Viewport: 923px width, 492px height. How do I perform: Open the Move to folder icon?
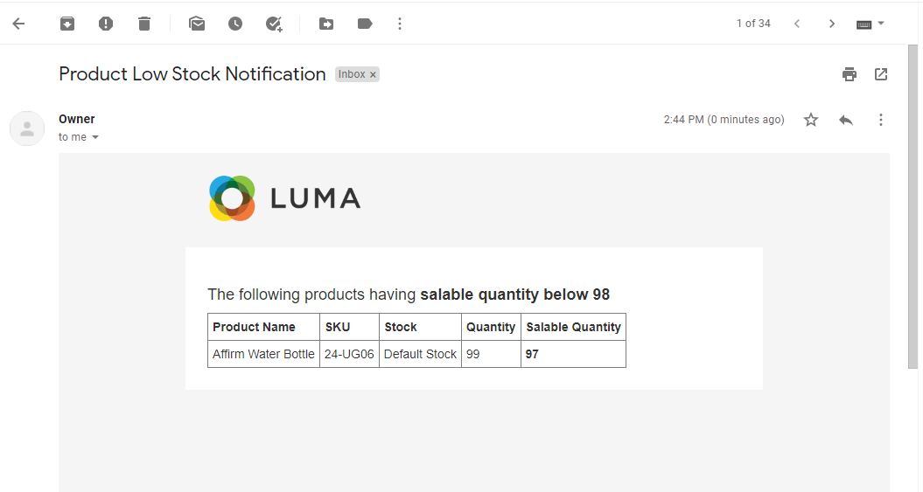(326, 24)
